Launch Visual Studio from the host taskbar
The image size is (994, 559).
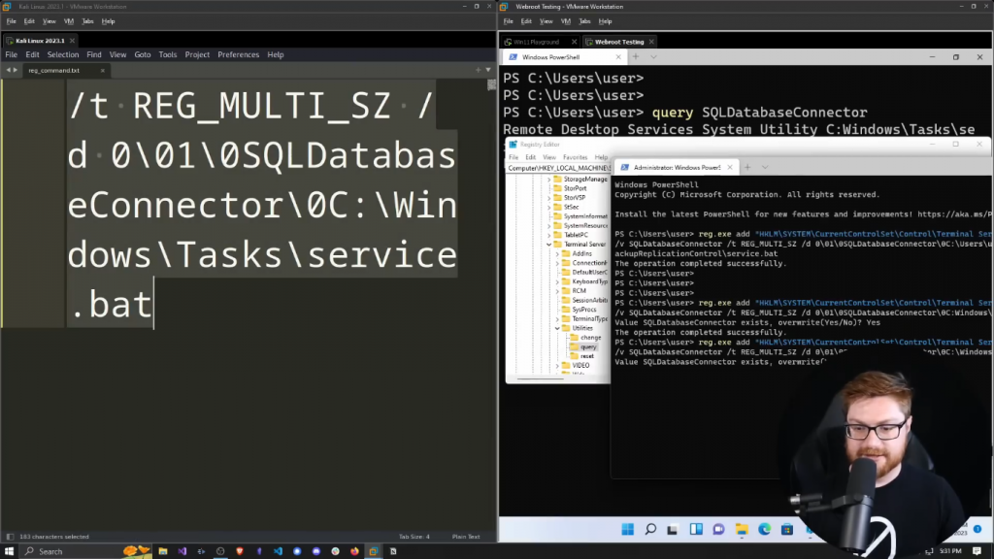click(x=182, y=551)
